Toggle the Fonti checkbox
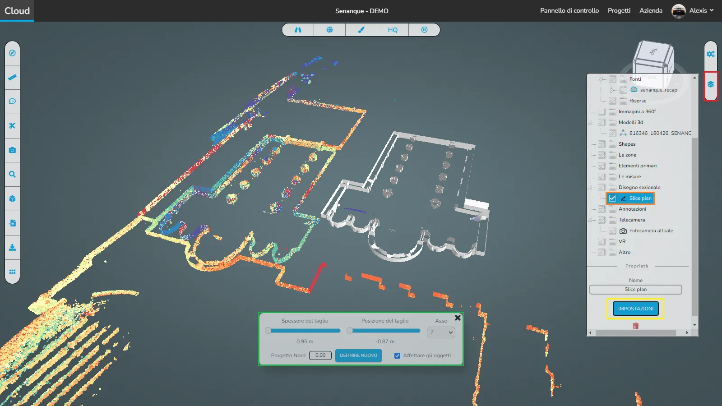This screenshot has height=406, width=722. pyautogui.click(x=612, y=79)
